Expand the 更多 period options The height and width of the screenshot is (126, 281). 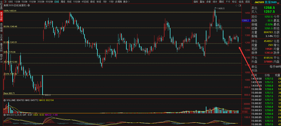[126, 2]
